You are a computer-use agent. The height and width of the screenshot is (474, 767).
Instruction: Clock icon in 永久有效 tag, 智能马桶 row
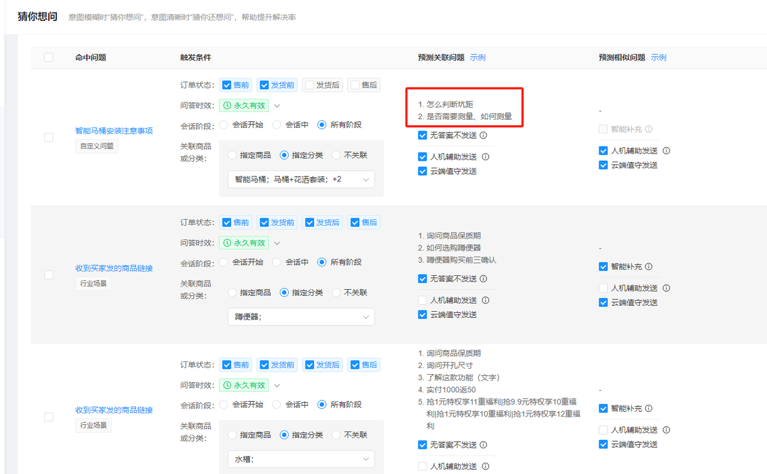227,105
